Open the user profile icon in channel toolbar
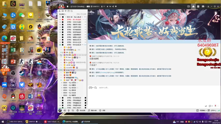221x124 pixels. 60,11
